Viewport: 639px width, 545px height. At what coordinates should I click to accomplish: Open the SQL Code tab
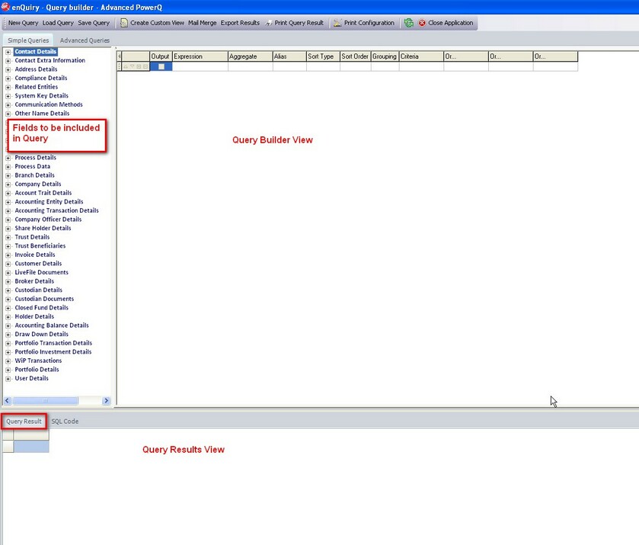65,421
